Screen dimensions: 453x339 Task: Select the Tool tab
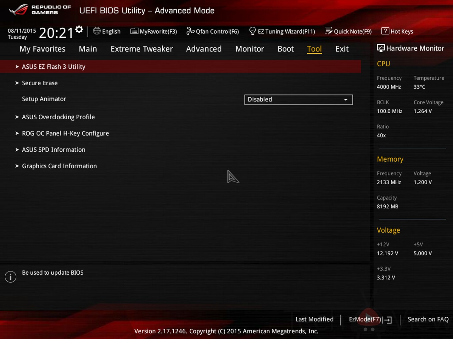314,49
